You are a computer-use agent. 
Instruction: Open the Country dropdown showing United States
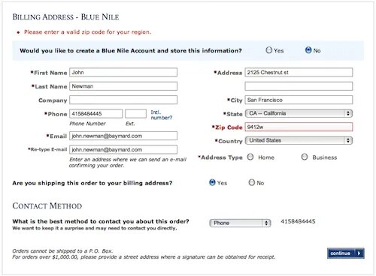tap(299, 140)
